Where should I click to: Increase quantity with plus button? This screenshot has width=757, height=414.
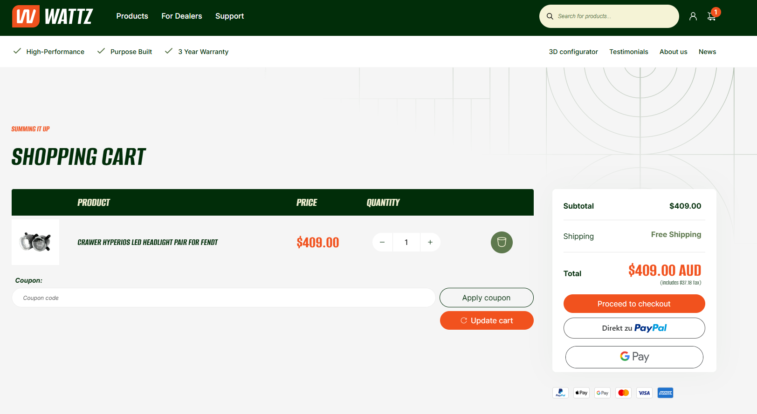coord(430,242)
